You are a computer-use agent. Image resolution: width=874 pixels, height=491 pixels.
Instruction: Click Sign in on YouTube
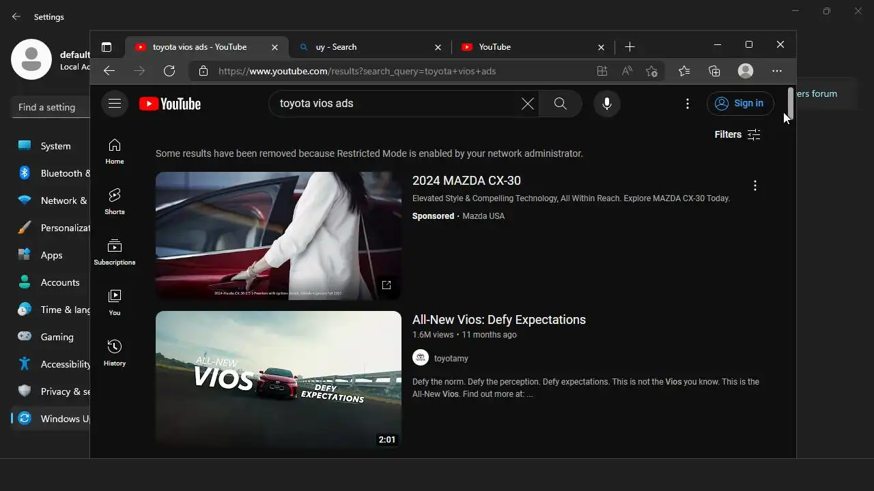(x=740, y=104)
